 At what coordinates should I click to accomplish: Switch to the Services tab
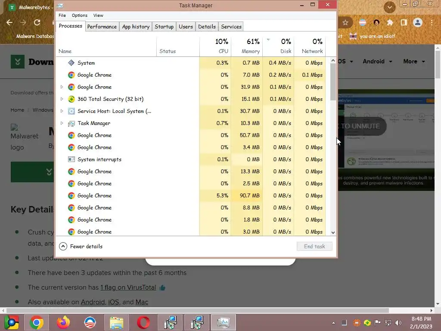(231, 26)
